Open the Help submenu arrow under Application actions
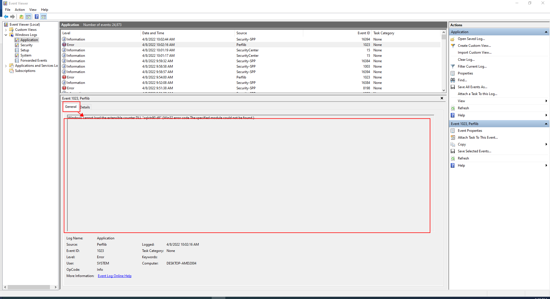The image size is (550, 299). pos(546,115)
